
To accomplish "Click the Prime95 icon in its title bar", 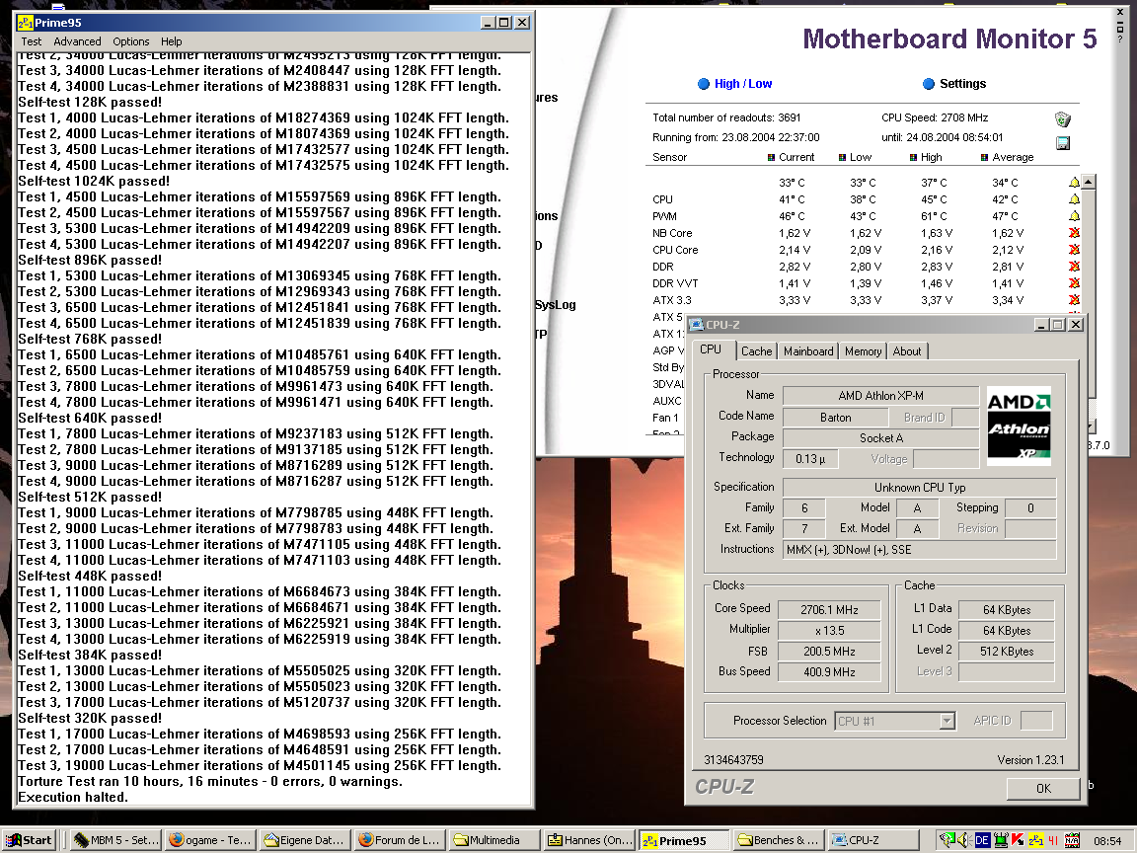I will pos(27,22).
